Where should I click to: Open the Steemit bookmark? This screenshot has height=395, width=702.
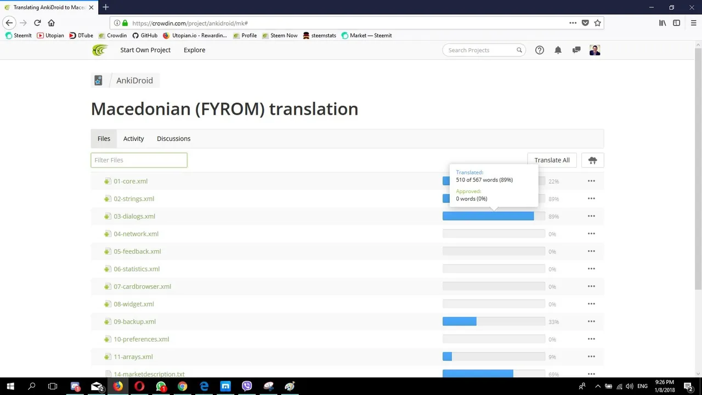(x=18, y=36)
